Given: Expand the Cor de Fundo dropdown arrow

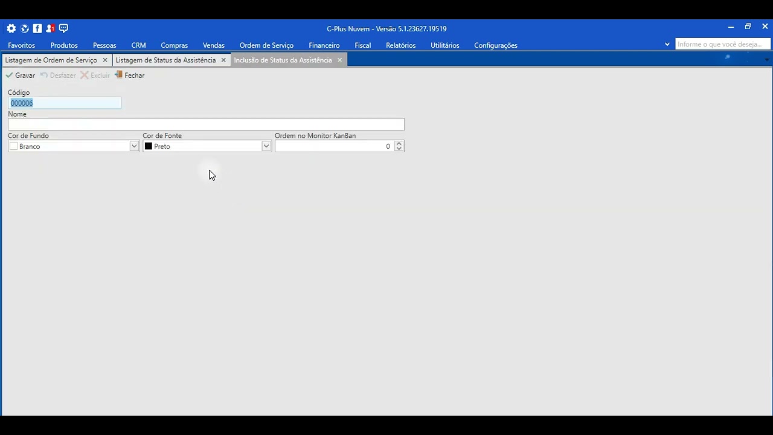Looking at the screenshot, I should click(134, 146).
